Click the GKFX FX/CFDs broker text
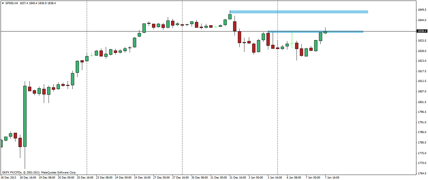428x180 pixels. click(x=12, y=172)
